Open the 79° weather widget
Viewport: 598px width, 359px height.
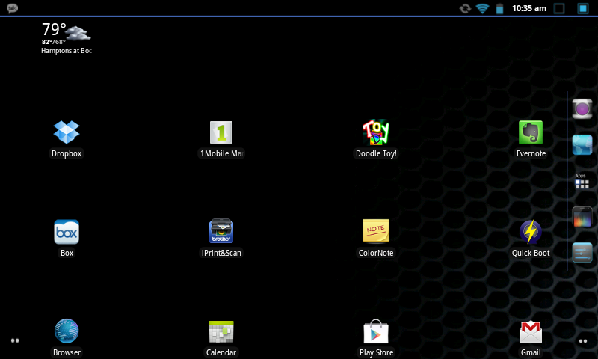[67, 37]
